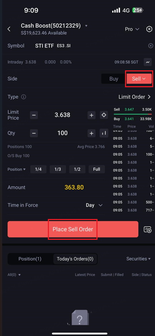Viewport: 155px width, 336px height.
Task: Select the Today's Orders(0) tab
Action: (x=75, y=259)
